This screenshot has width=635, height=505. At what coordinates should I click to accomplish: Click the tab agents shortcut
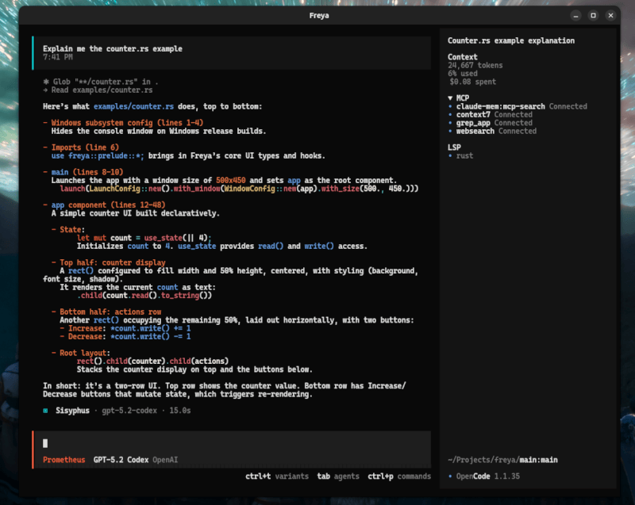(x=337, y=476)
